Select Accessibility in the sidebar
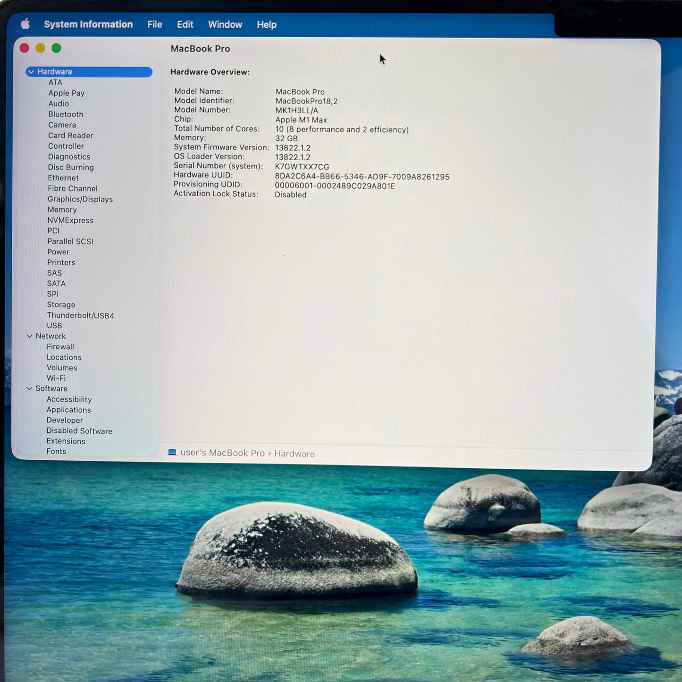This screenshot has width=682, height=682. [69, 399]
